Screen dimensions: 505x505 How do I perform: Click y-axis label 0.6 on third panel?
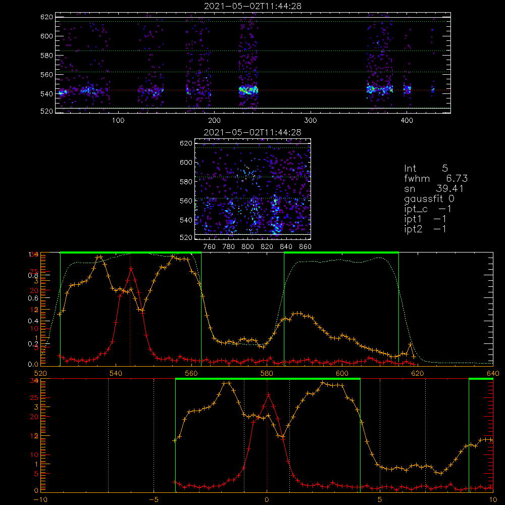pos(33,298)
